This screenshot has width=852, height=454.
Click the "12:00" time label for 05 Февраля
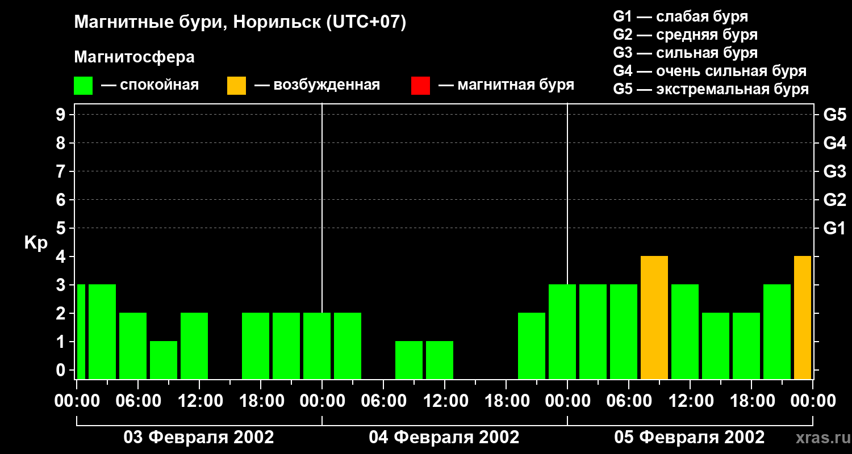pos(690,401)
